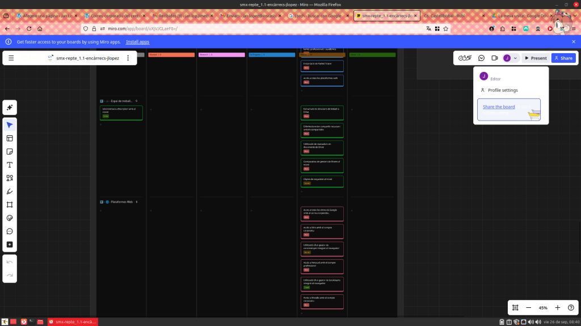Collapse the Plataformes Web swimlane section
This screenshot has height=326, width=581.
tap(102, 201)
